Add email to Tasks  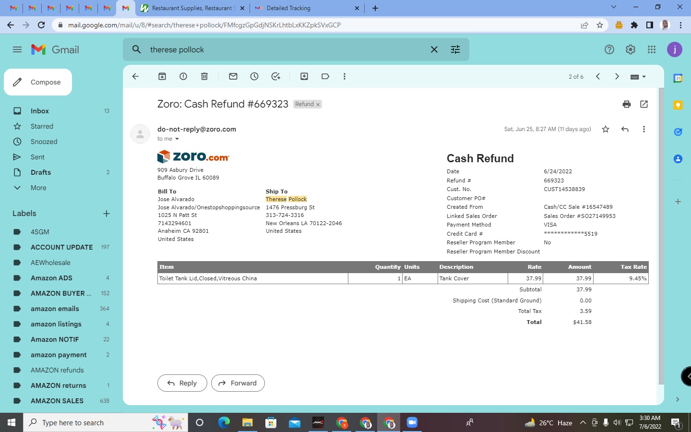point(275,76)
